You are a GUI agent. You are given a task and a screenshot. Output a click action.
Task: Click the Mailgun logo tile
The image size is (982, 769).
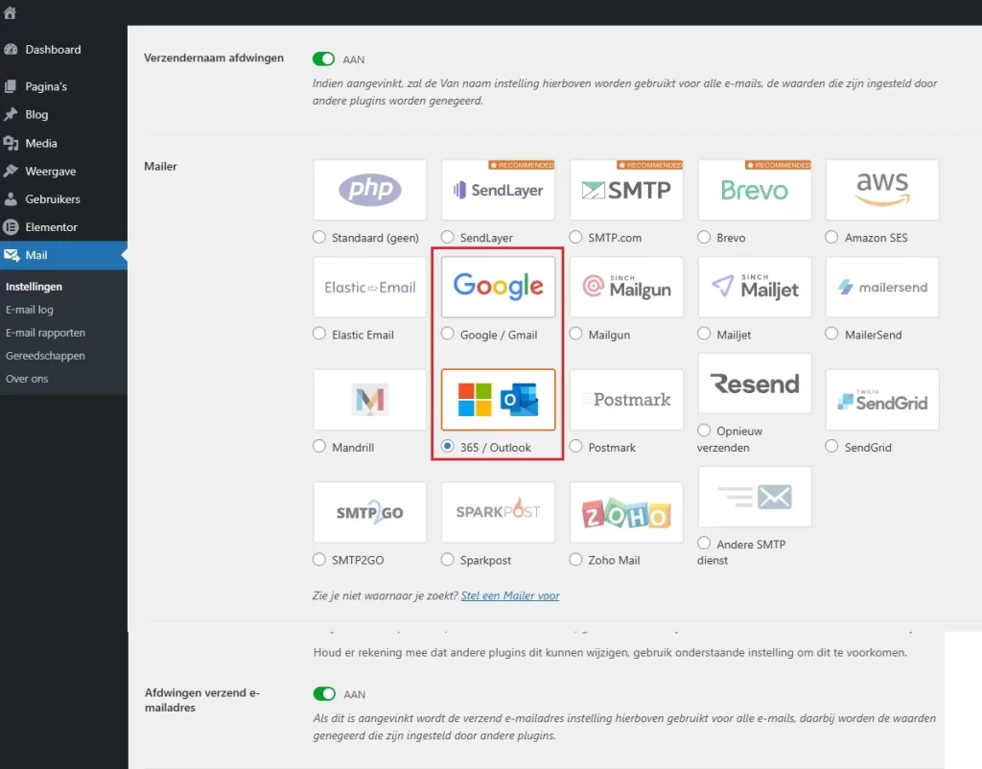tap(626, 287)
